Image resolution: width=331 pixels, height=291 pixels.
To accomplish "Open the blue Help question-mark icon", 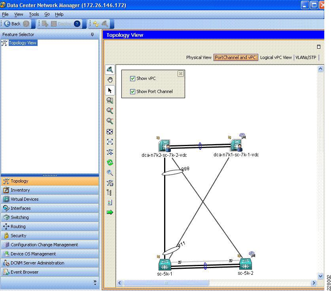I will click(x=77, y=24).
